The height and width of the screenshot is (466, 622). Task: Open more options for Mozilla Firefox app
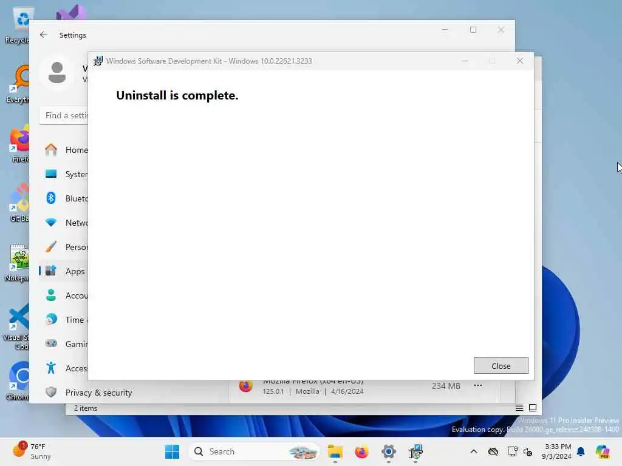pyautogui.click(x=477, y=385)
